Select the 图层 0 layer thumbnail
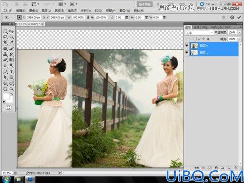The image size is (244, 183). coord(194,45)
